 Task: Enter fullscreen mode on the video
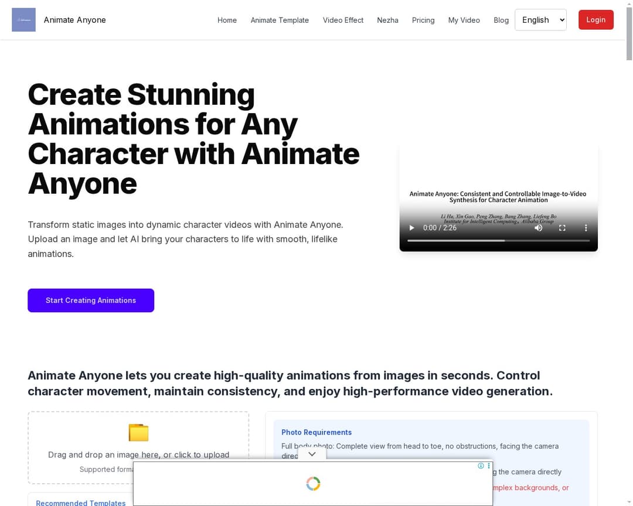tap(562, 228)
